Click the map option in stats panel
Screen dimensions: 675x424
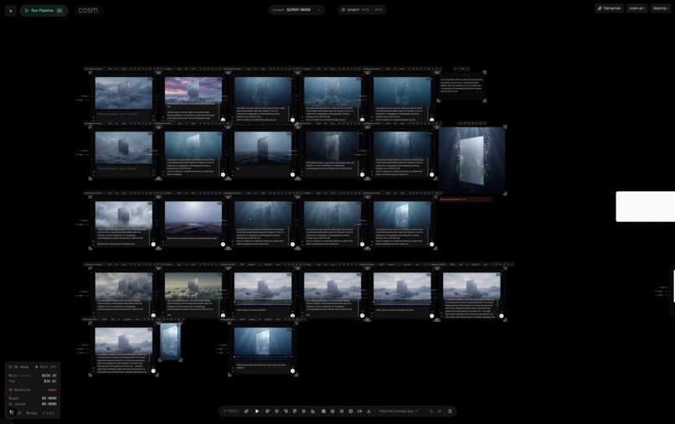pyautogui.click(x=32, y=413)
